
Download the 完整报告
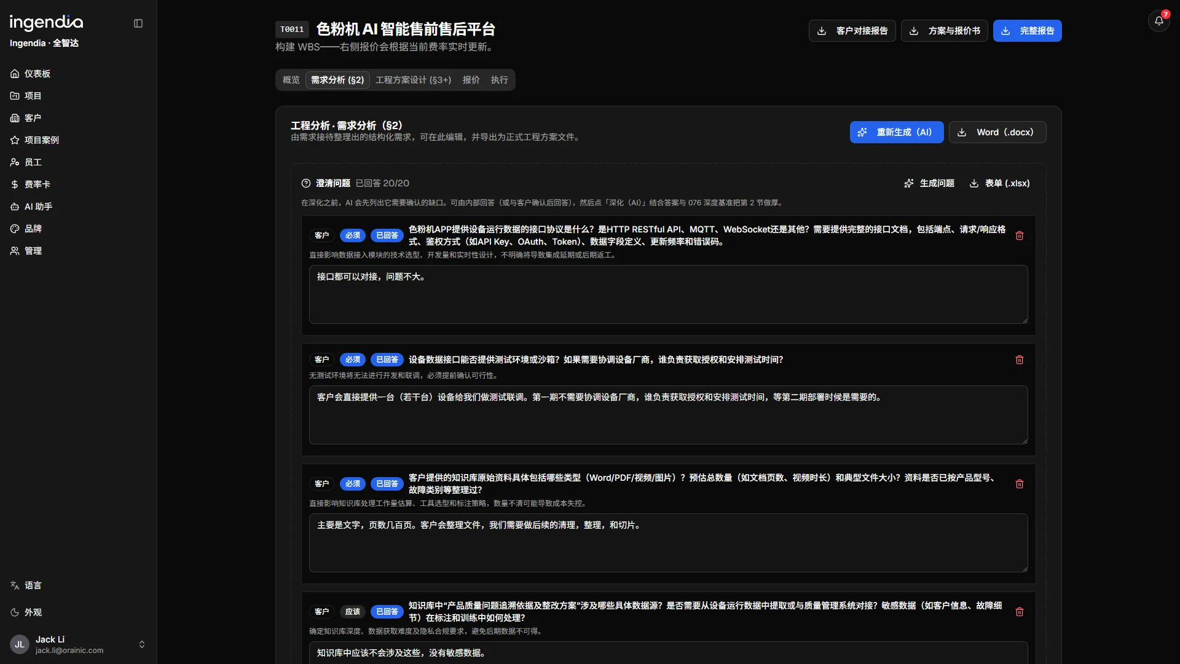pos(1027,31)
